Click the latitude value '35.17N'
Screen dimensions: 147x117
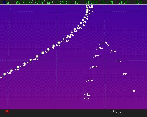click(107, 2)
